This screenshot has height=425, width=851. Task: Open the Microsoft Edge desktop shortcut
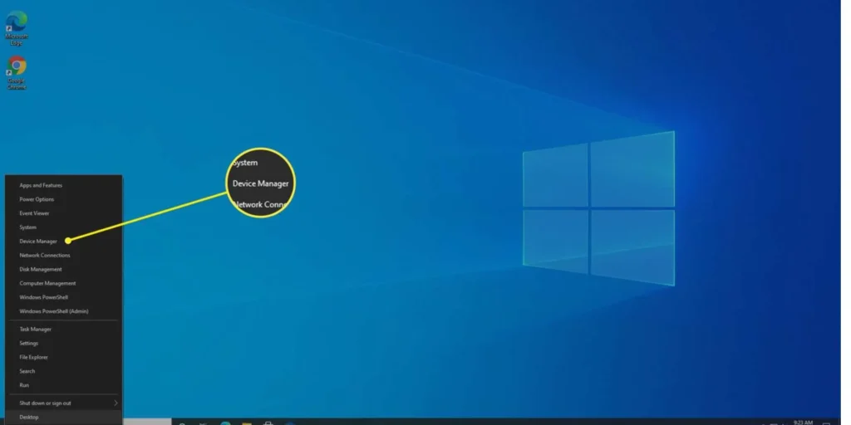(17, 27)
